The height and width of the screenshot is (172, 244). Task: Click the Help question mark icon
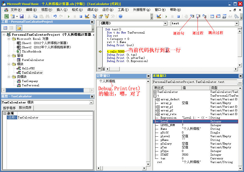[121, 16]
